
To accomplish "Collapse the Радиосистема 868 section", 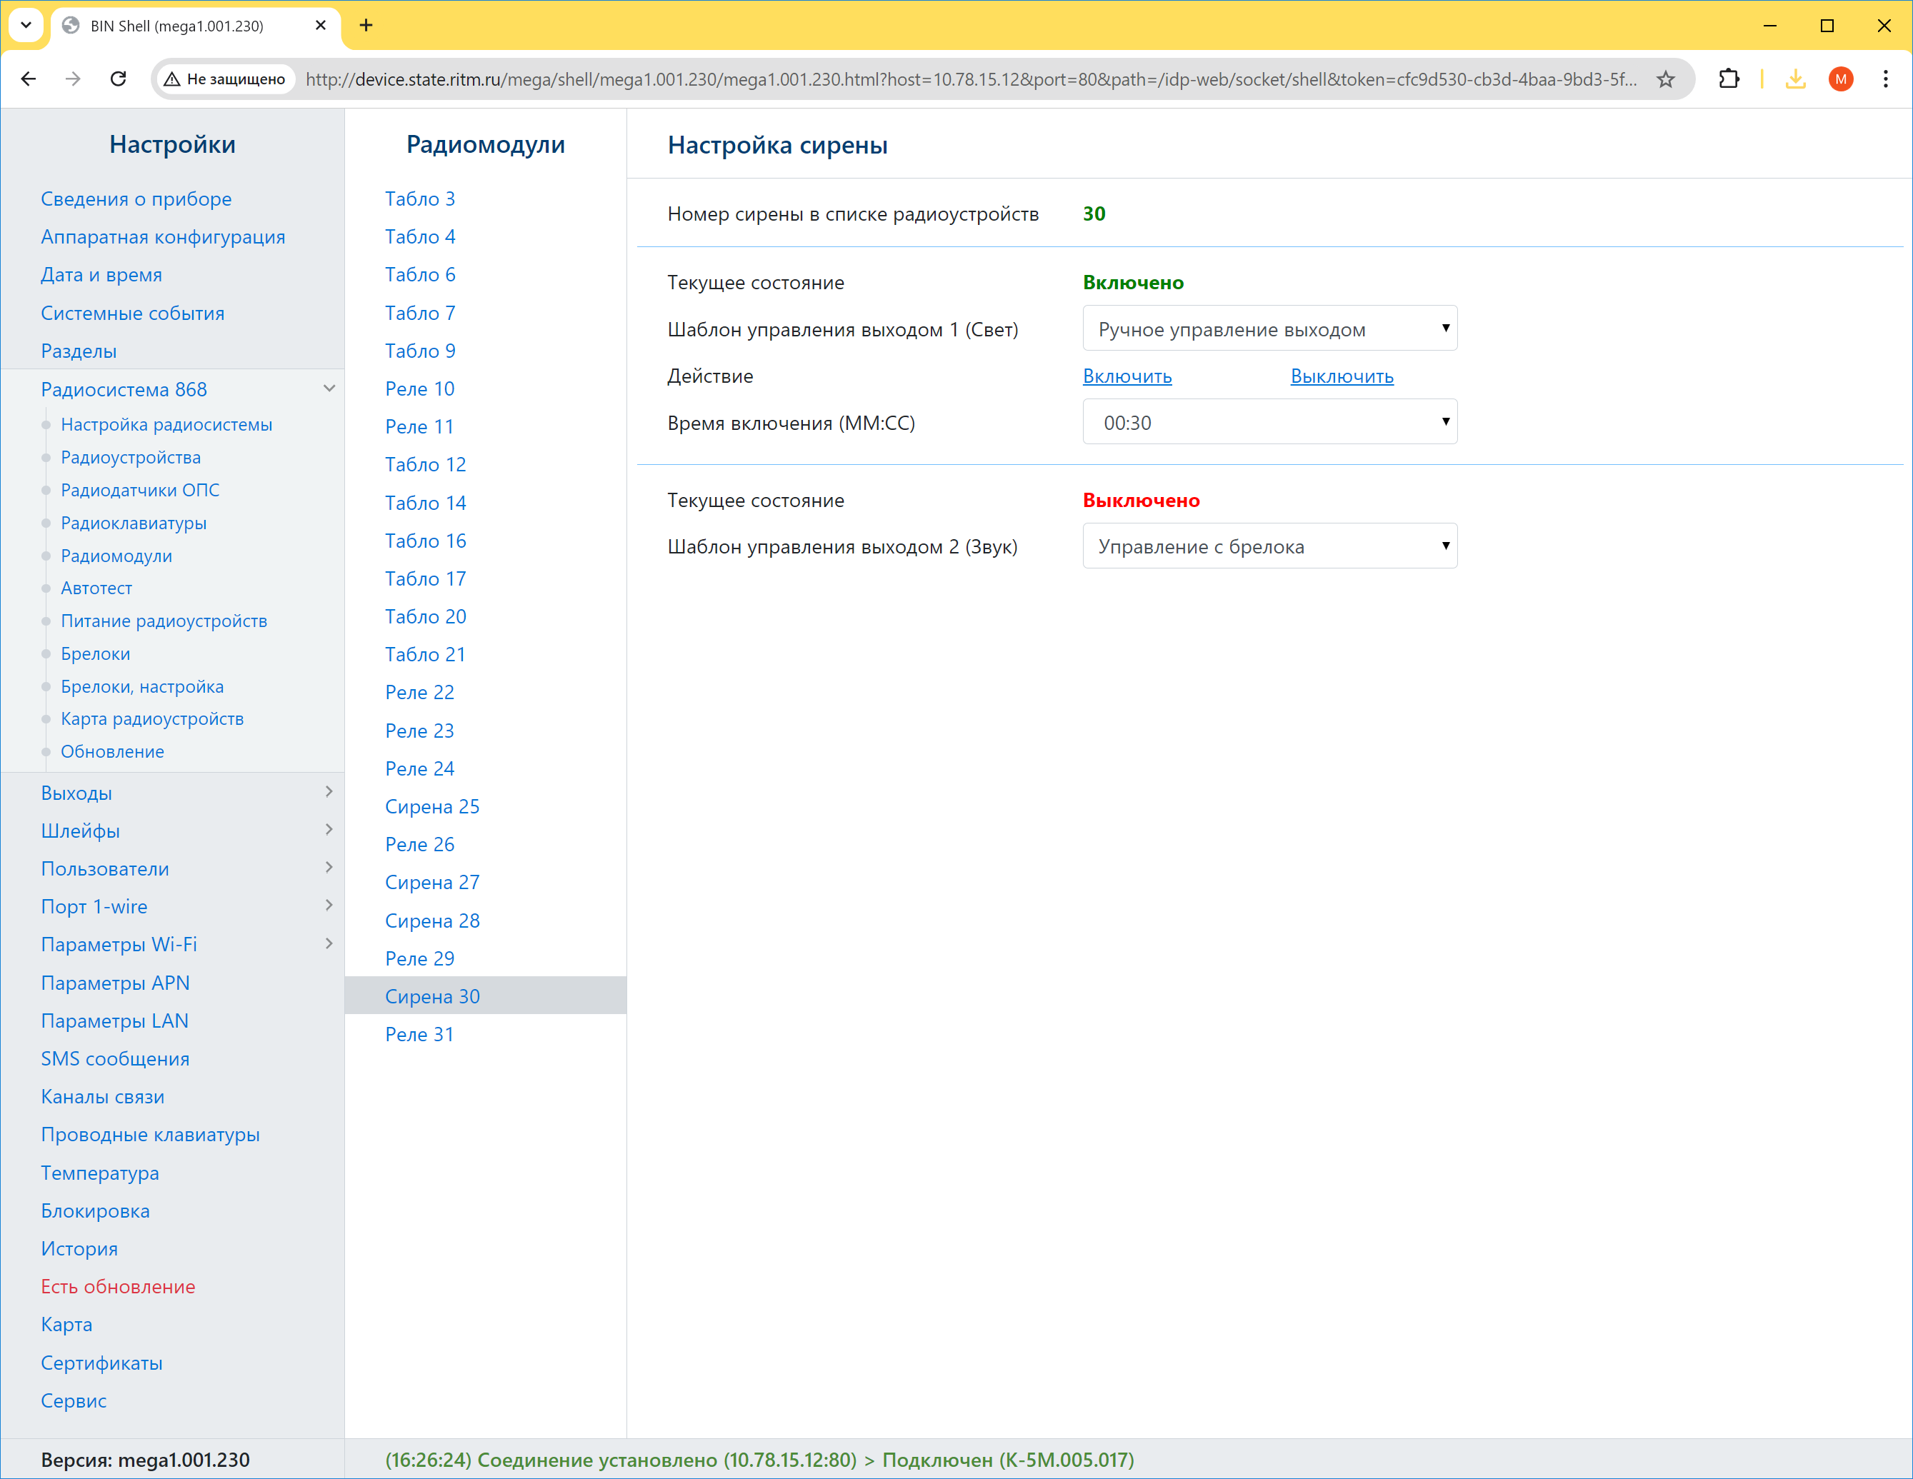I will pos(329,388).
